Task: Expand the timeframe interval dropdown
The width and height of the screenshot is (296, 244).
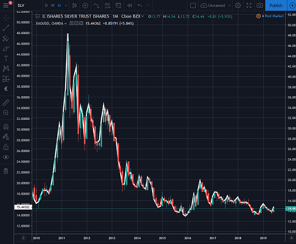Action: 66,6
